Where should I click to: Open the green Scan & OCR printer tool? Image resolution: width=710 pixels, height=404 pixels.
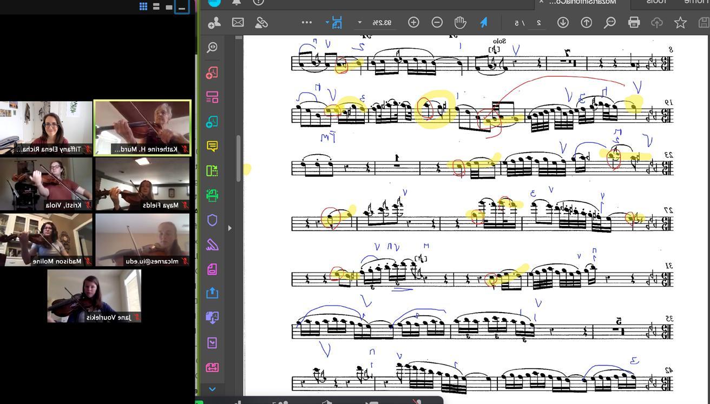point(212,195)
